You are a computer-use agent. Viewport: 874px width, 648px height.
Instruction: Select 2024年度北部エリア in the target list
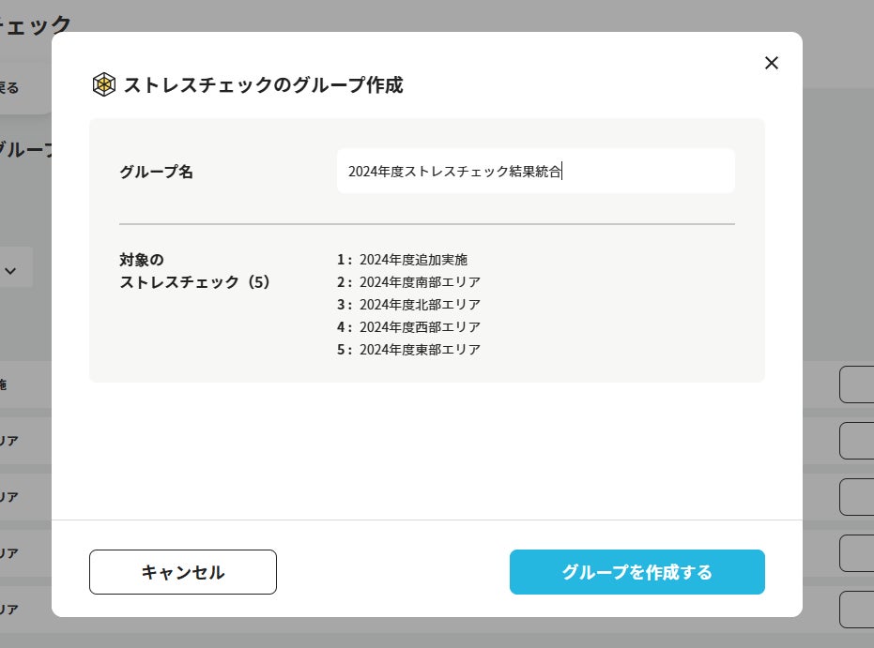coord(420,305)
